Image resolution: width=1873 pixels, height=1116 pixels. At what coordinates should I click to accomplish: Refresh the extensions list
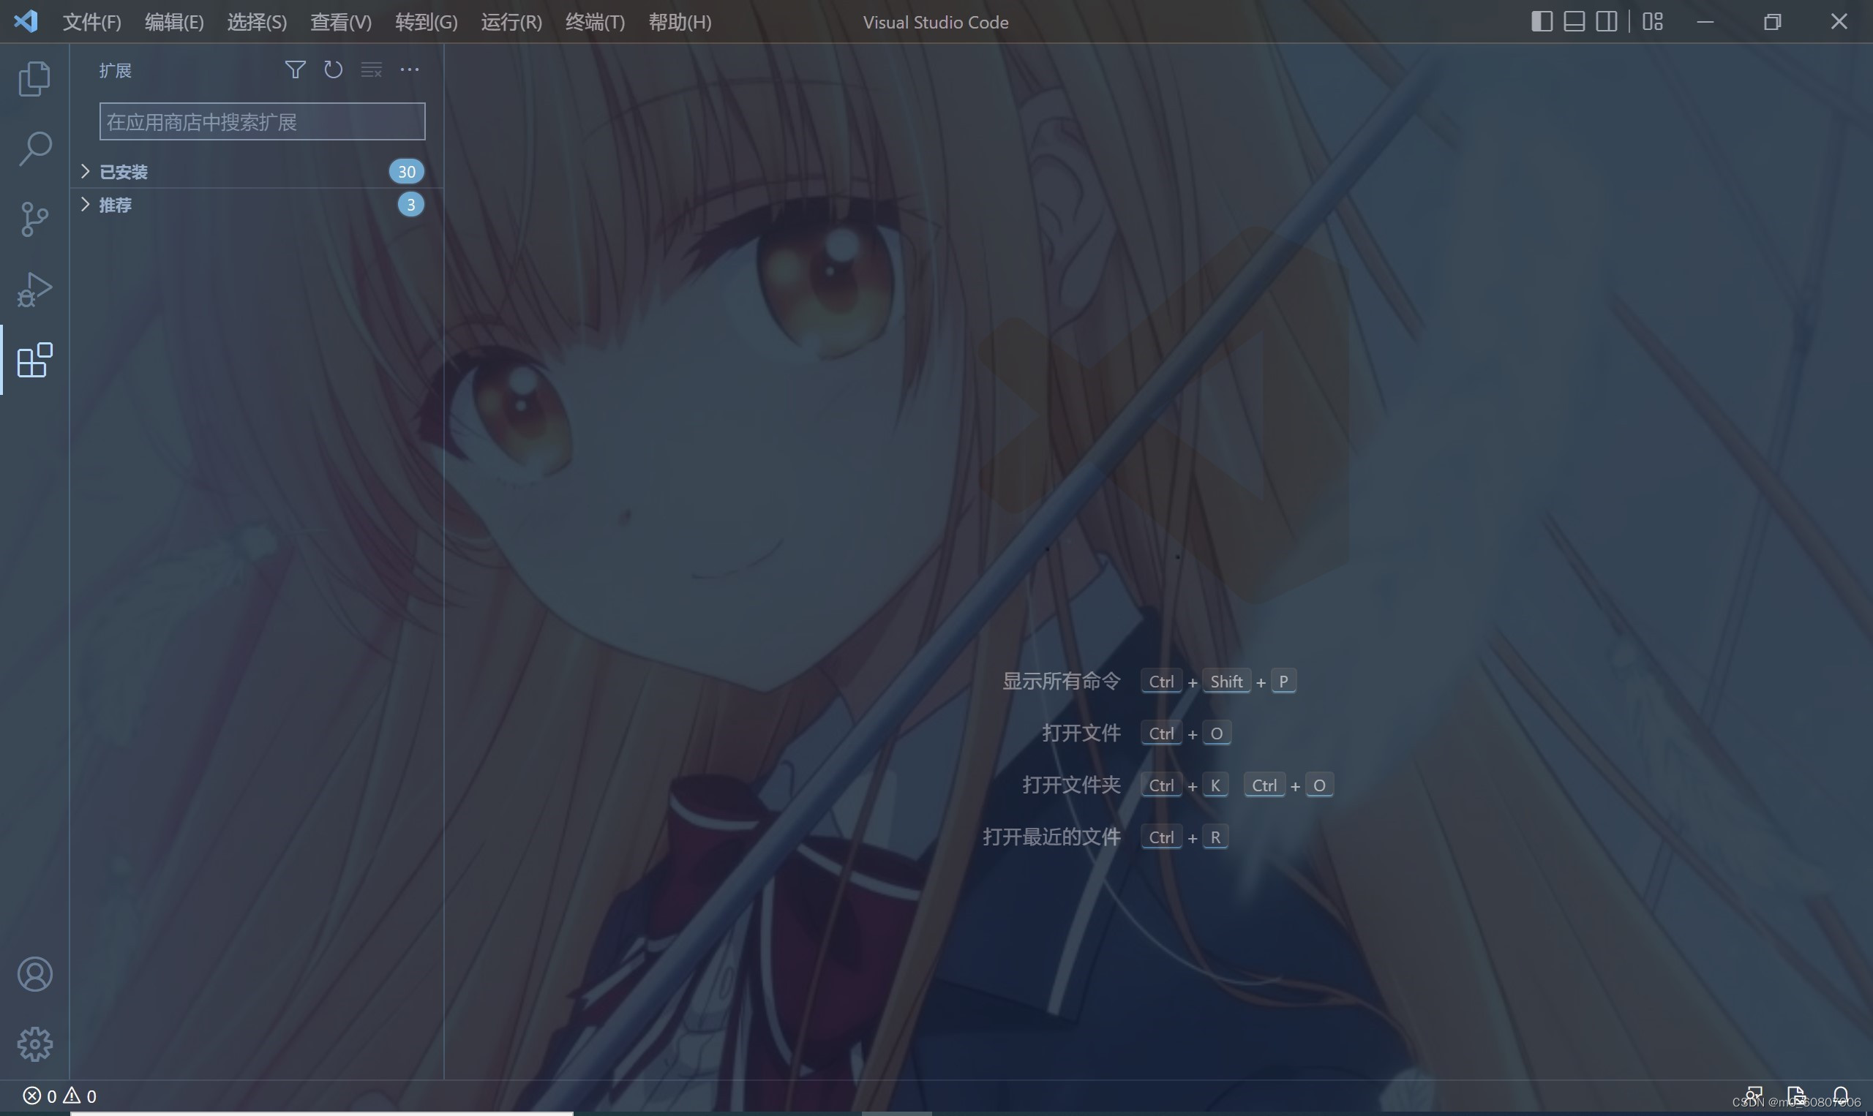(332, 70)
